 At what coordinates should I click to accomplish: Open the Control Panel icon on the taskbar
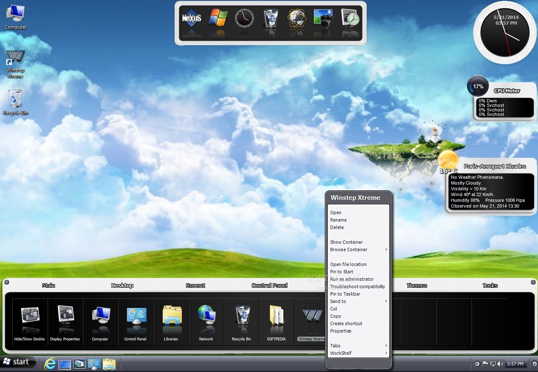point(94,364)
